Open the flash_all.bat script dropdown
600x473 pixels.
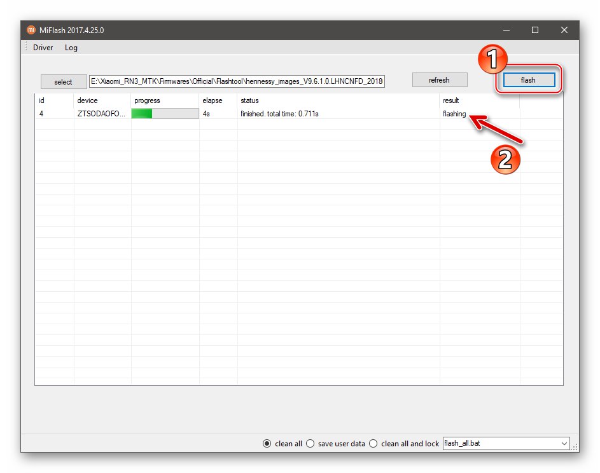pos(506,444)
